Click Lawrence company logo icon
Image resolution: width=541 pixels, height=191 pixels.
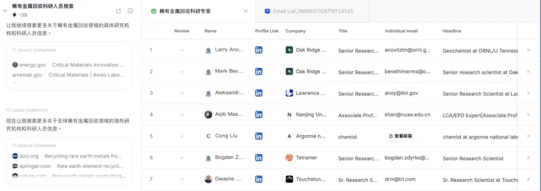point(289,93)
